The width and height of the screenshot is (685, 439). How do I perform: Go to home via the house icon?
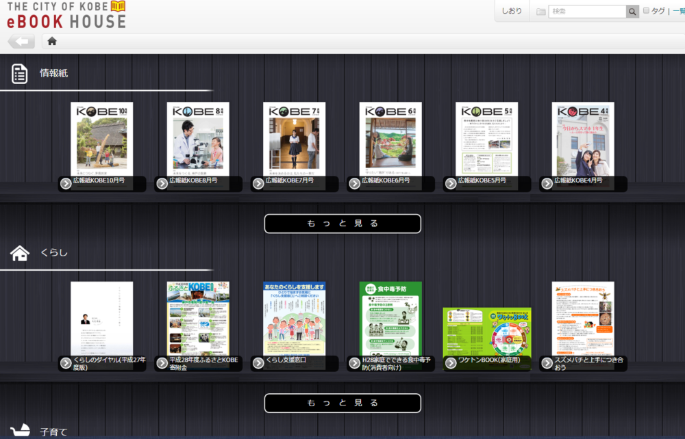tap(52, 41)
